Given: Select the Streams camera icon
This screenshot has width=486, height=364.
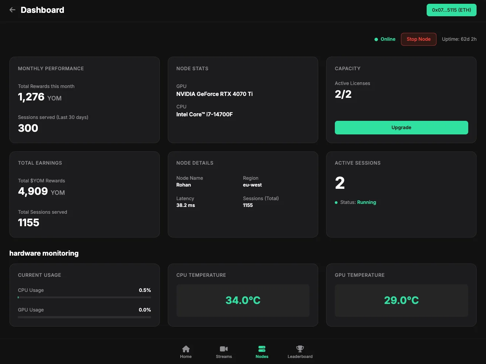Looking at the screenshot, I should point(224,349).
